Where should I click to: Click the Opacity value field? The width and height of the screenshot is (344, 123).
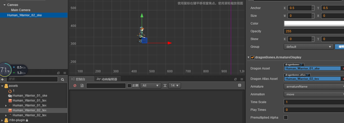click(314, 31)
